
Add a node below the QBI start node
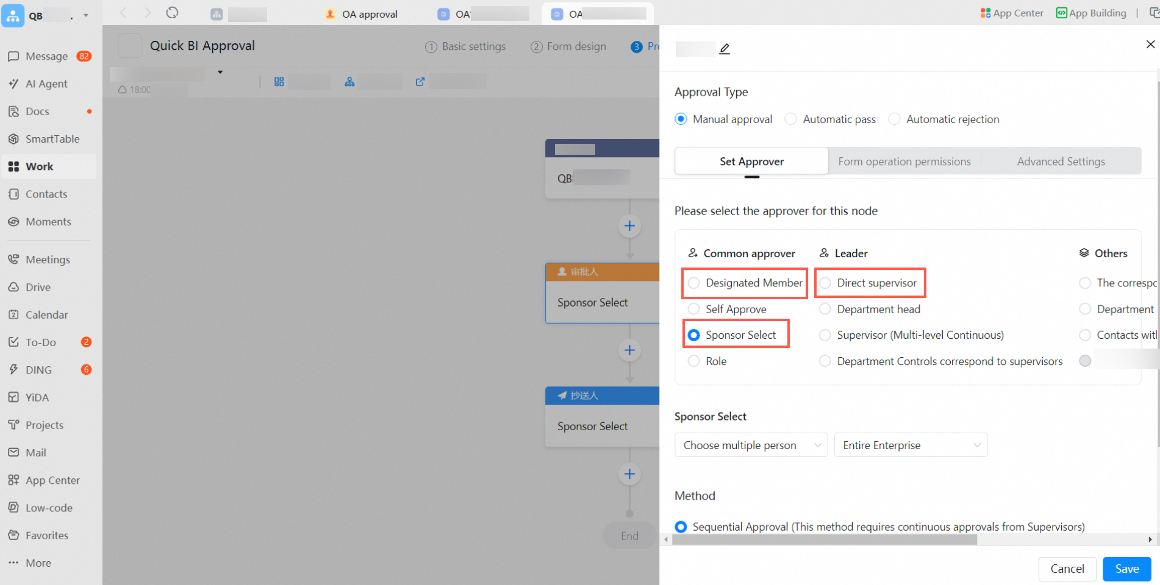629,226
